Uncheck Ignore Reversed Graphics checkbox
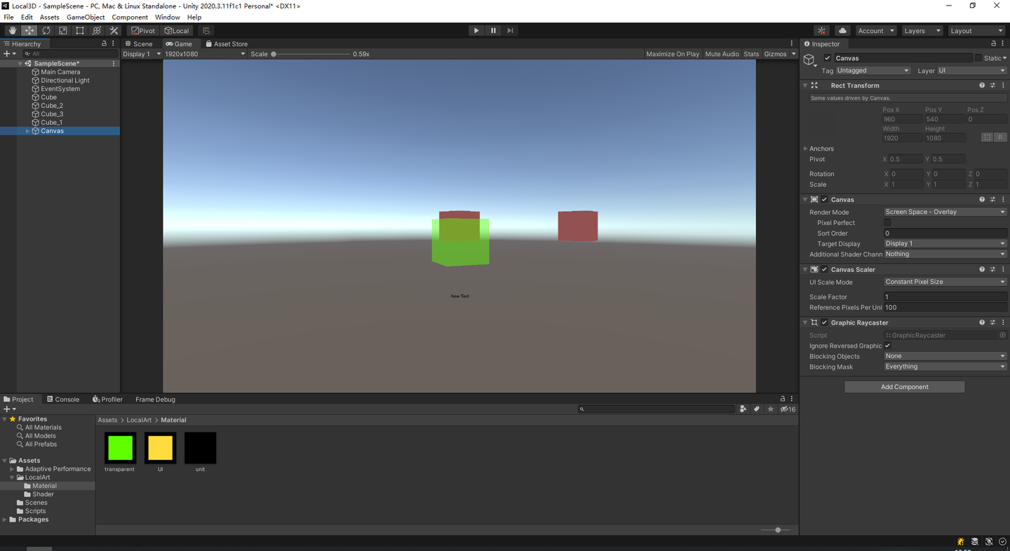The image size is (1010, 551). point(887,346)
